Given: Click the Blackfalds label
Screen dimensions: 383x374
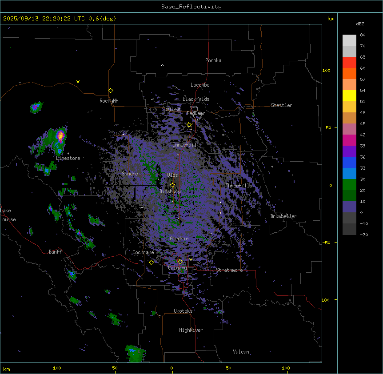Looking at the screenshot, I should click(x=196, y=99).
